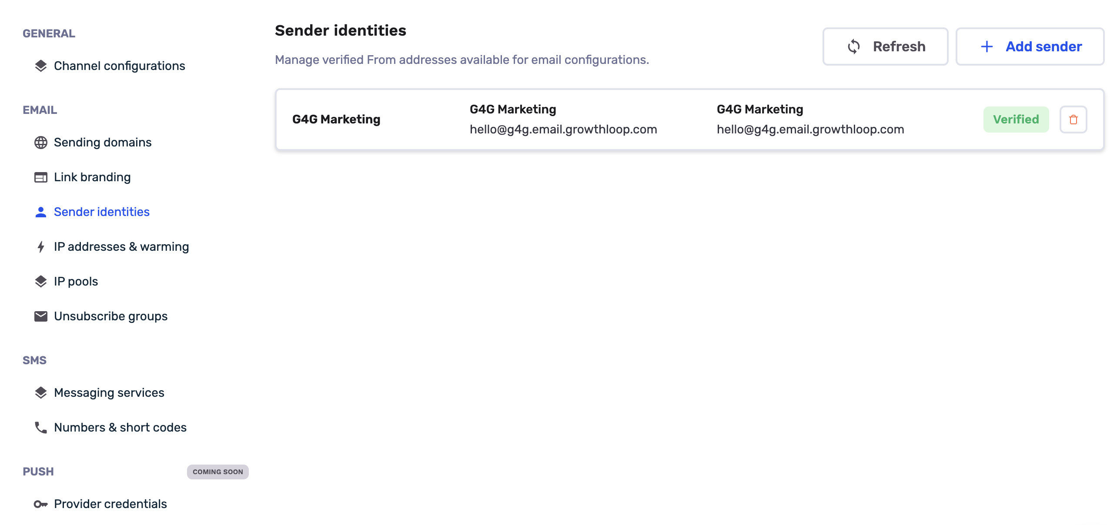
Task: Click the Refresh button
Action: pos(885,47)
